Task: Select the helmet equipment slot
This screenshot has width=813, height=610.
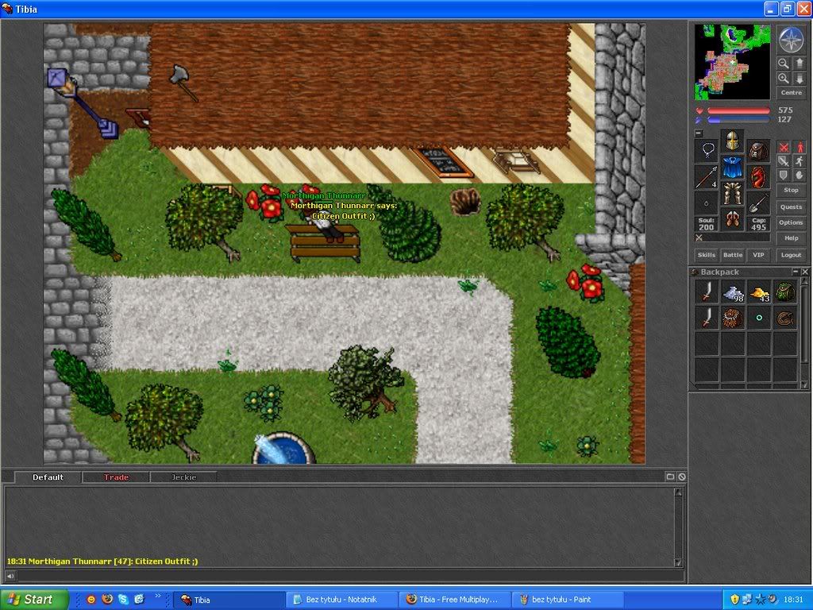Action: click(732, 140)
